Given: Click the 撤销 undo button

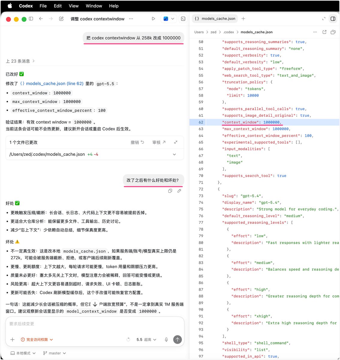Looking at the screenshot, I should click(137, 142).
